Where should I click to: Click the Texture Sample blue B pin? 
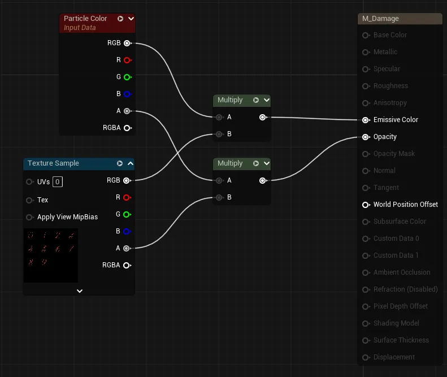coord(127,231)
